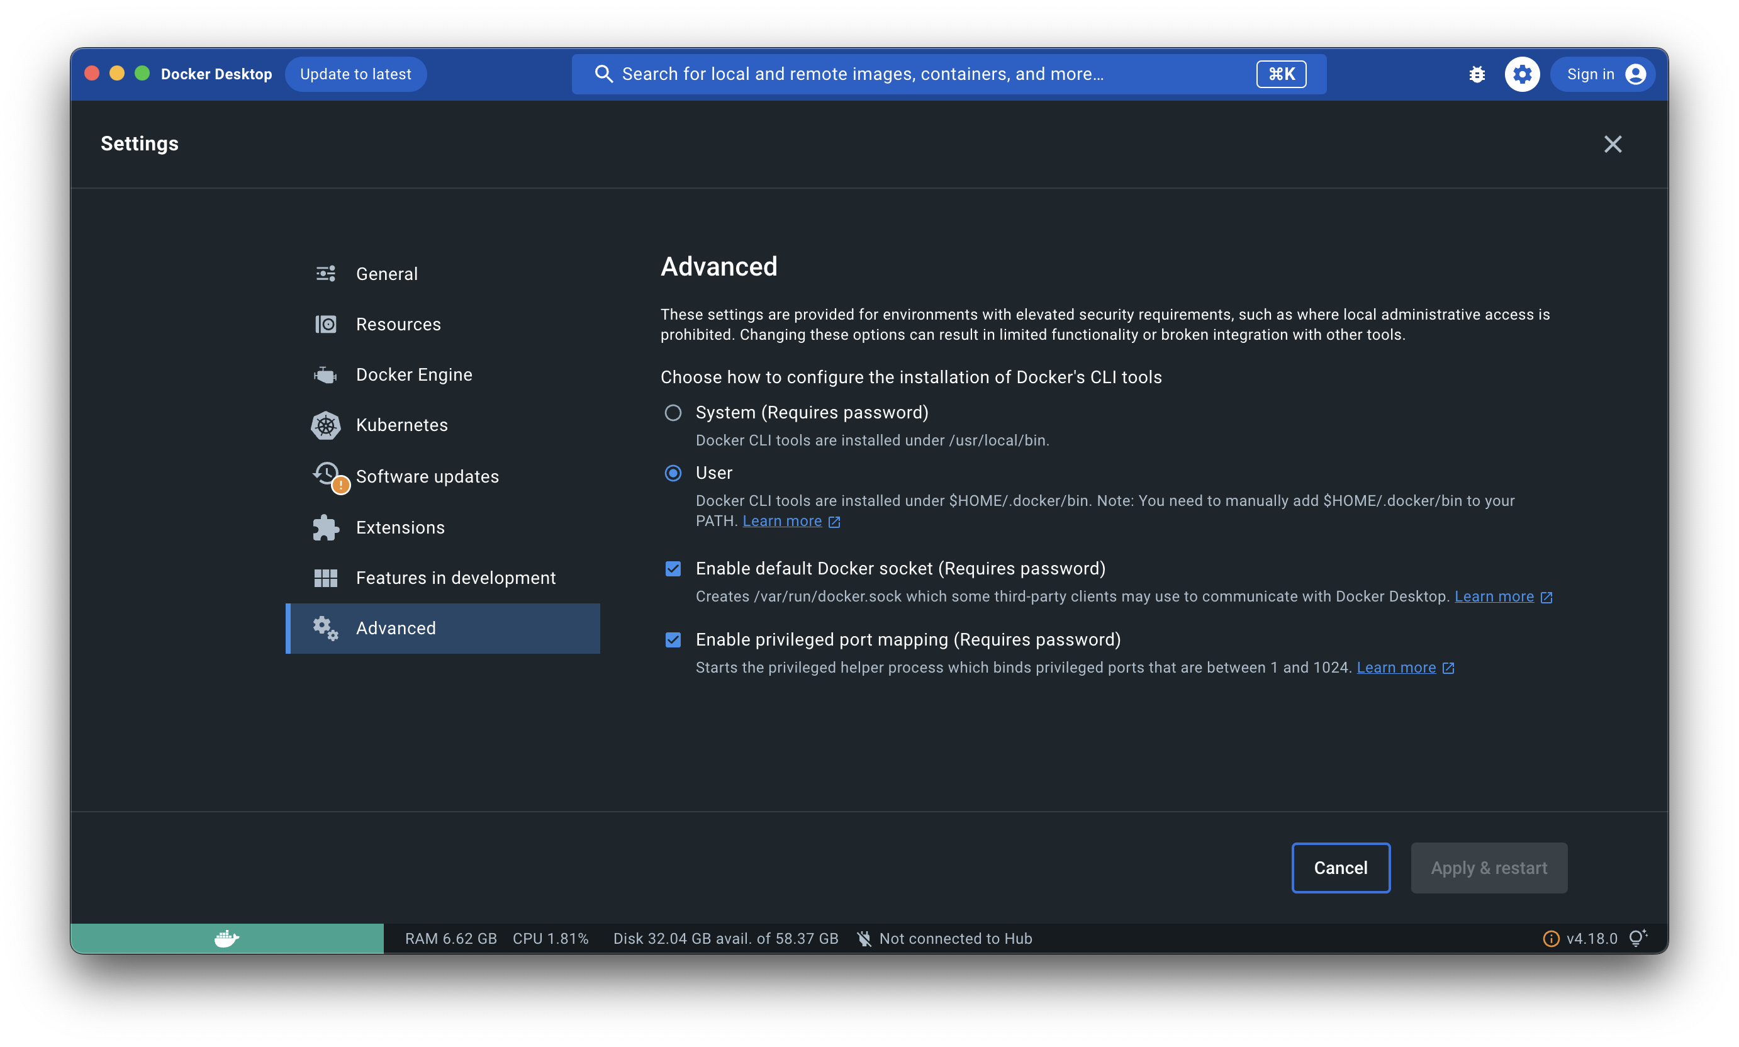The image size is (1739, 1047).
Task: Click the Cancel button
Action: click(1339, 868)
